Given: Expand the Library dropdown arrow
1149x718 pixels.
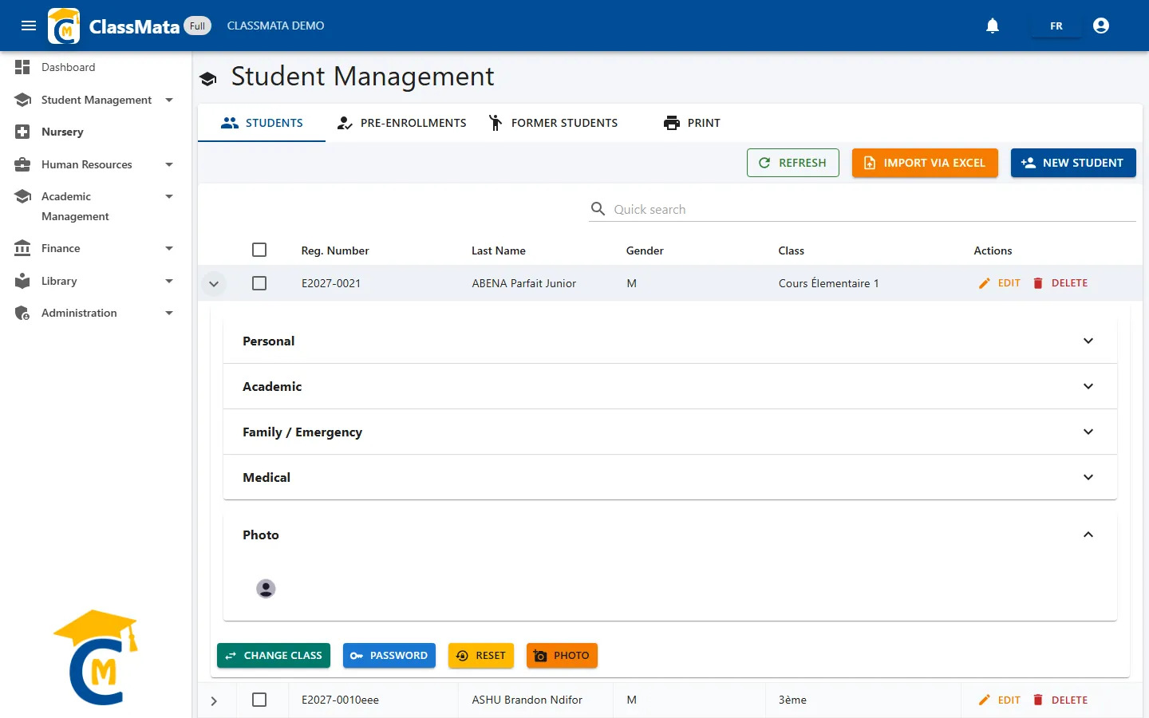Looking at the screenshot, I should (x=169, y=281).
